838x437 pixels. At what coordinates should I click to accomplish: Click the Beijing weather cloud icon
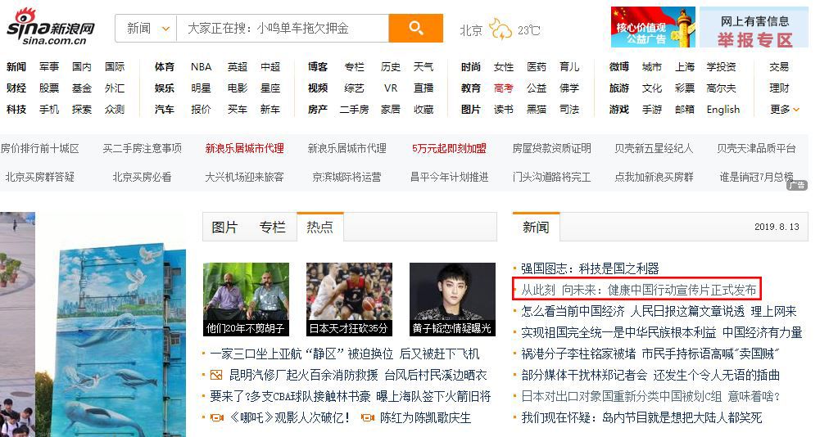501,29
